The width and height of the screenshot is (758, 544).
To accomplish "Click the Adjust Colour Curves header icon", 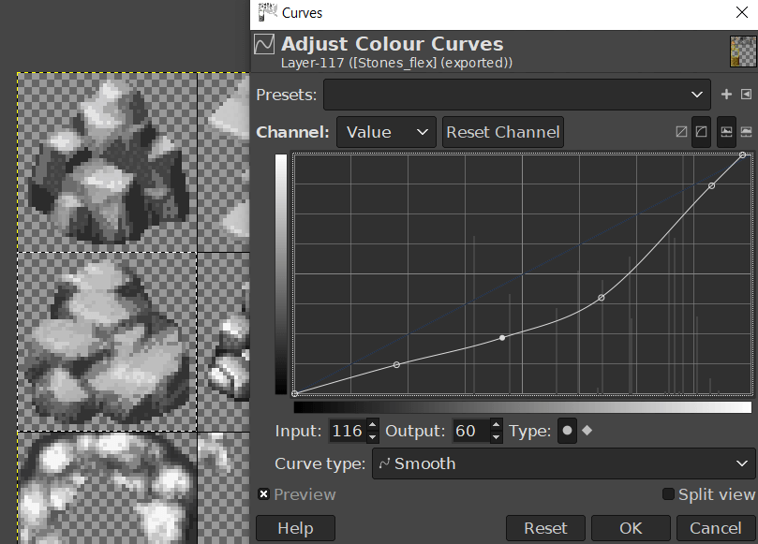I will click(x=263, y=43).
